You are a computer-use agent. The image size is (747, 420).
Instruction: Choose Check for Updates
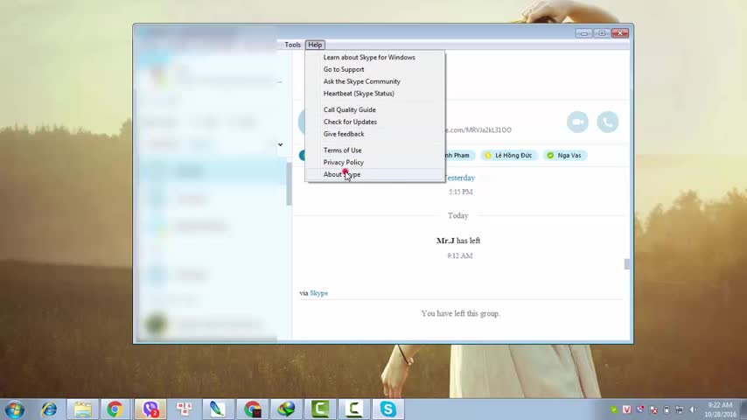(375, 122)
